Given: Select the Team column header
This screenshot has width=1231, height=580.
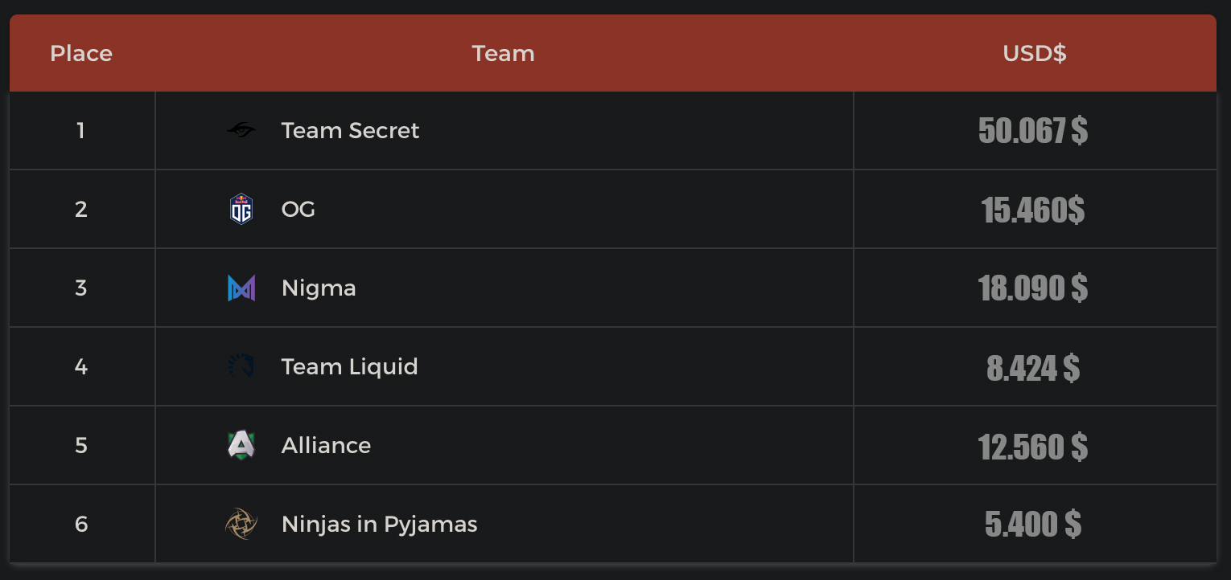Looking at the screenshot, I should pos(503,53).
